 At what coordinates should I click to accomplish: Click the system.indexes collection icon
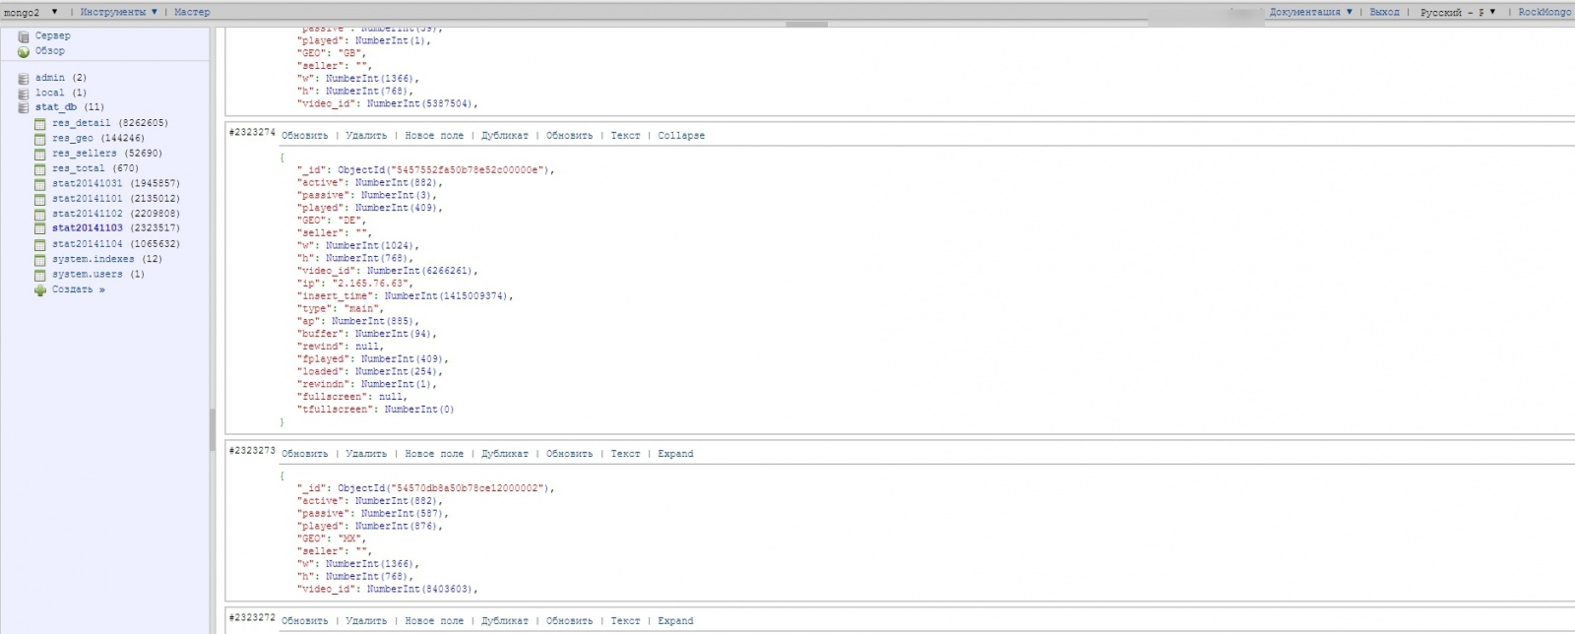40,260
